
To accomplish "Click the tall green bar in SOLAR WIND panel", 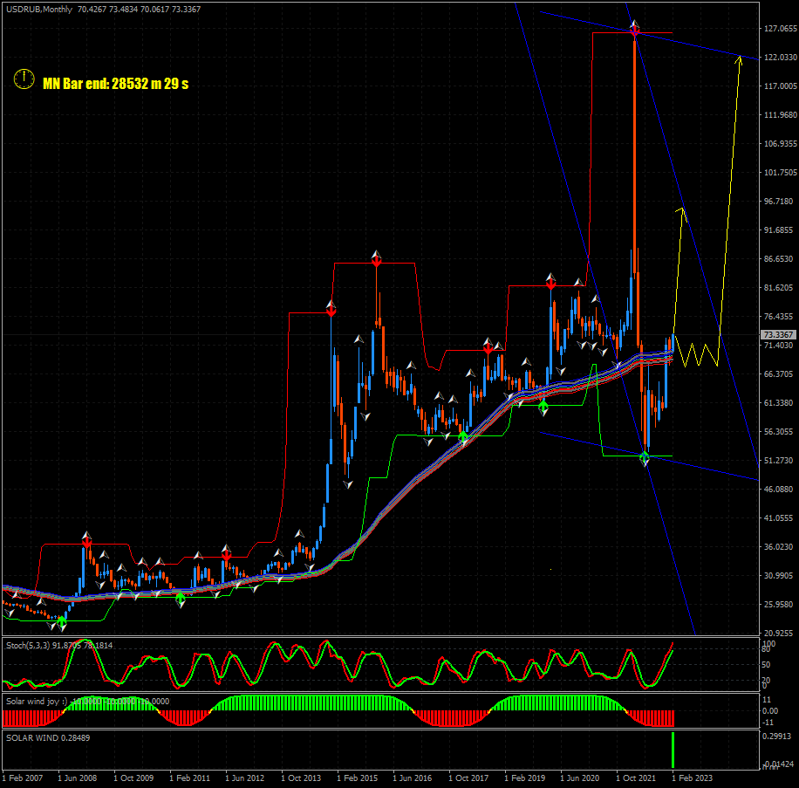I will [x=673, y=750].
